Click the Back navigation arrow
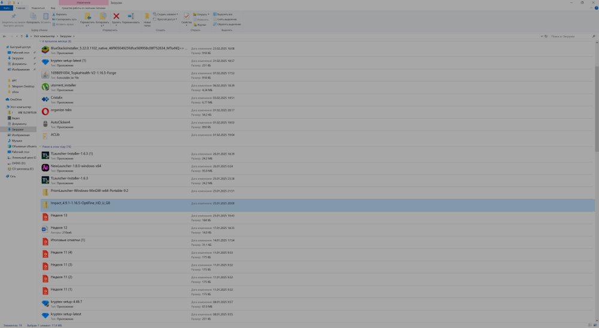 coord(4,37)
